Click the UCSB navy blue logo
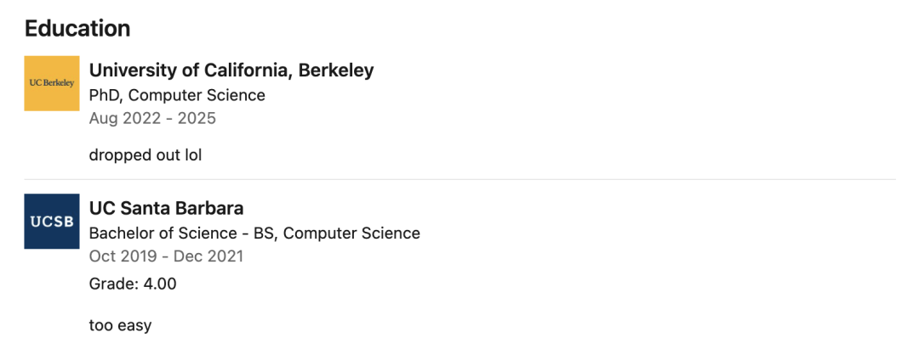The image size is (919, 360). (51, 222)
